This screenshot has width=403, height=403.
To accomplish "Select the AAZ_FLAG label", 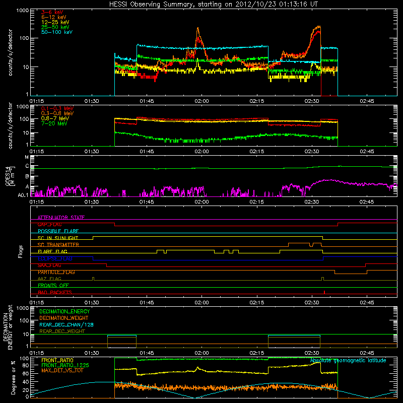I will pos(49,279).
